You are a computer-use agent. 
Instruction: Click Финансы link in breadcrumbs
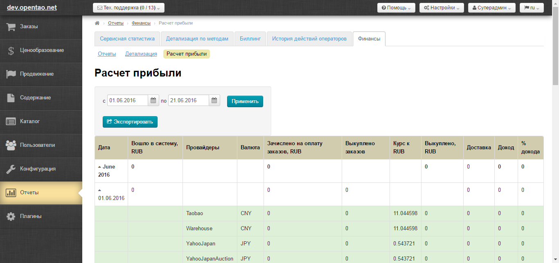coord(141,23)
